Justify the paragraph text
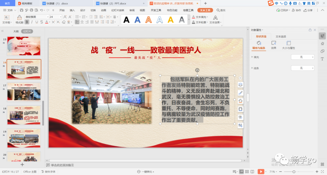 pyautogui.click(x=92, y=22)
